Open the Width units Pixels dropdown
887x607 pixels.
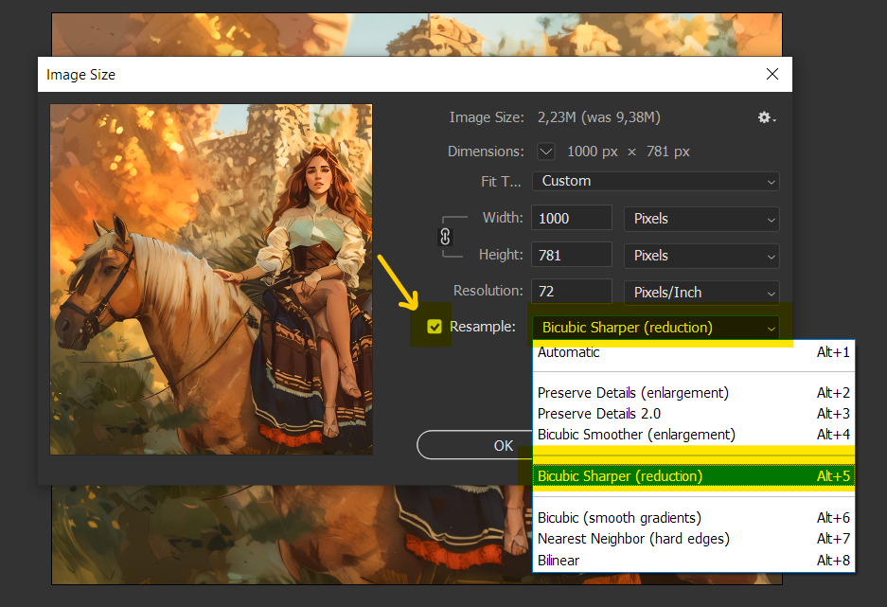(701, 219)
